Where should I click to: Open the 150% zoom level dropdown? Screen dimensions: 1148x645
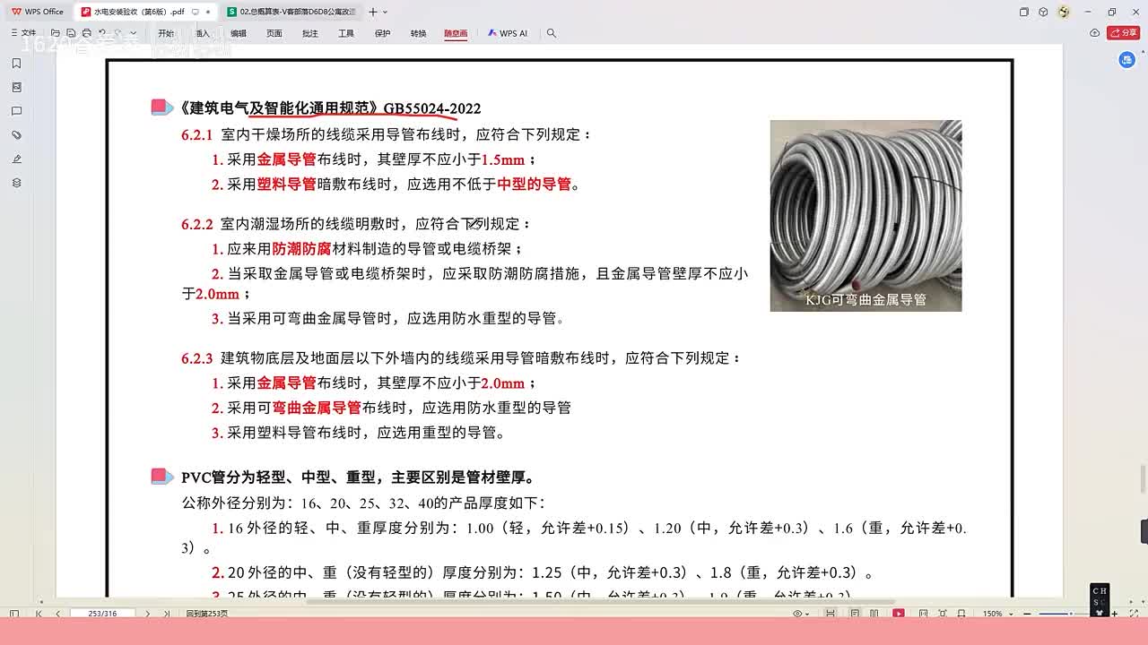[996, 614]
